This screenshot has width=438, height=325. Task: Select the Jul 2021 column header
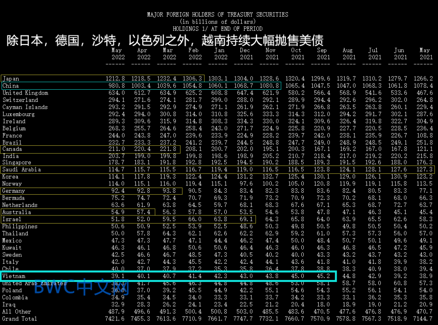(x=375, y=54)
